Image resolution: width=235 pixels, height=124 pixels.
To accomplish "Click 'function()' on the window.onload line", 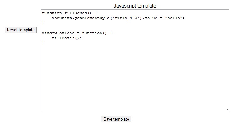I will pyautogui.click(x=94, y=33).
